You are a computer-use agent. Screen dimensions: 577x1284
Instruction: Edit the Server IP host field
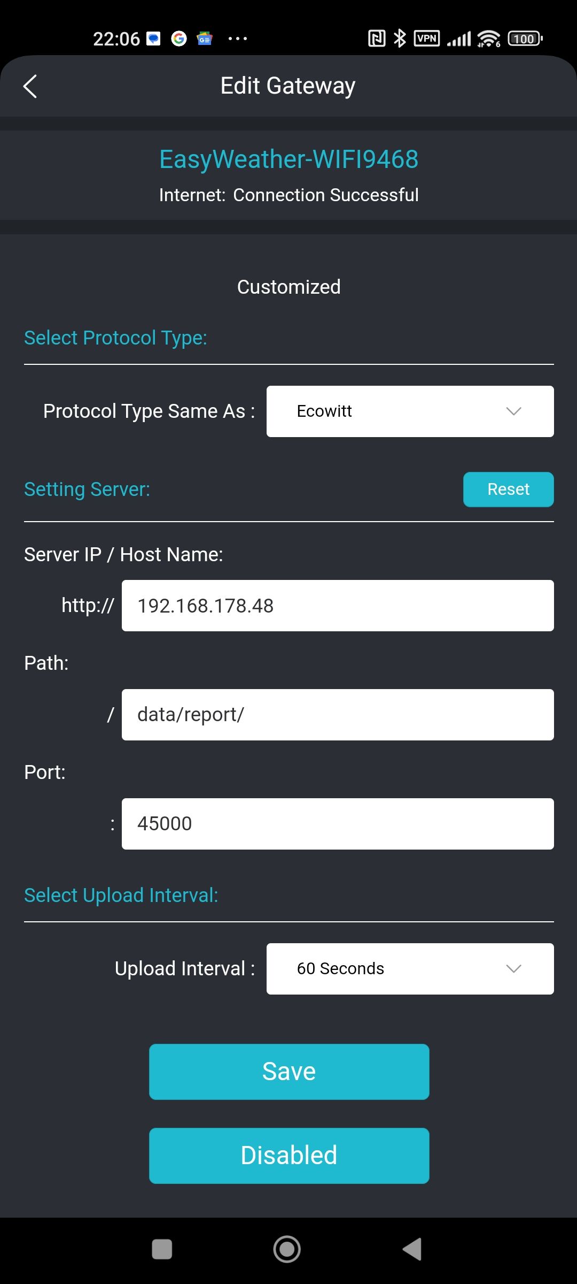338,606
